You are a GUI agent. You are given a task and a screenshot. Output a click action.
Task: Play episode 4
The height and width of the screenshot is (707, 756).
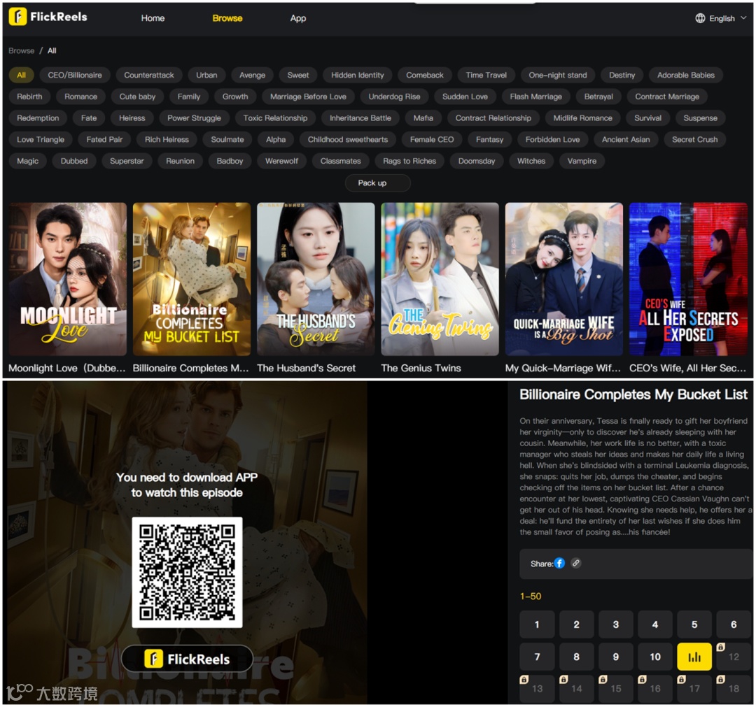[x=654, y=624]
